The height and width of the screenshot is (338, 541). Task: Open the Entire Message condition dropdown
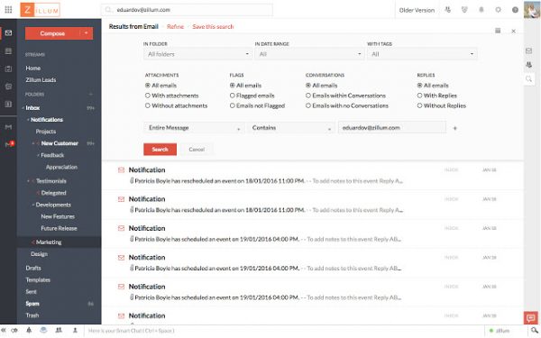[194, 128]
